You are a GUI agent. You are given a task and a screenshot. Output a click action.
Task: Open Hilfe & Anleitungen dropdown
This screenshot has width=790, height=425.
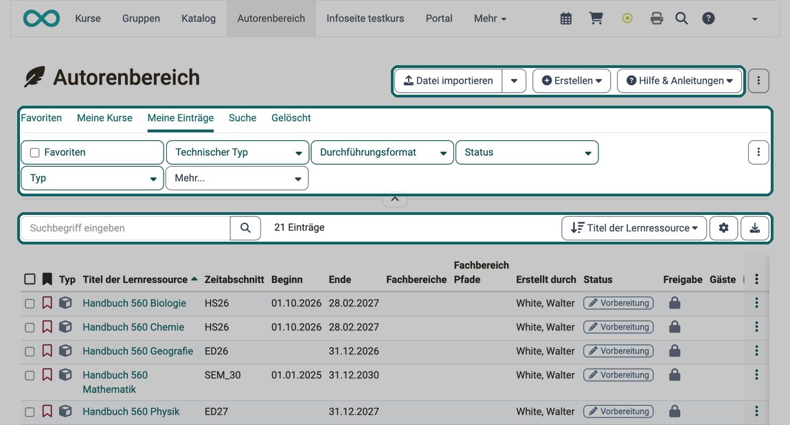tap(679, 80)
